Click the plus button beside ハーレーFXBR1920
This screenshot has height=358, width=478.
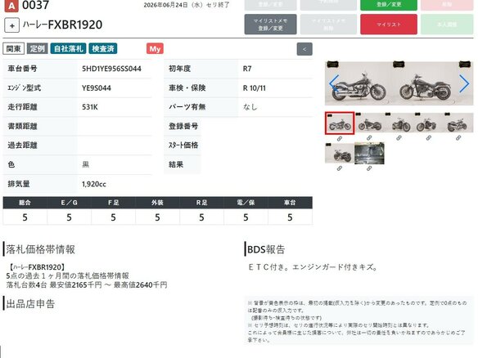tap(12, 25)
